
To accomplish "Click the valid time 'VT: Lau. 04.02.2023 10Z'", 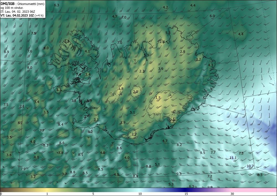I will tap(17, 15).
